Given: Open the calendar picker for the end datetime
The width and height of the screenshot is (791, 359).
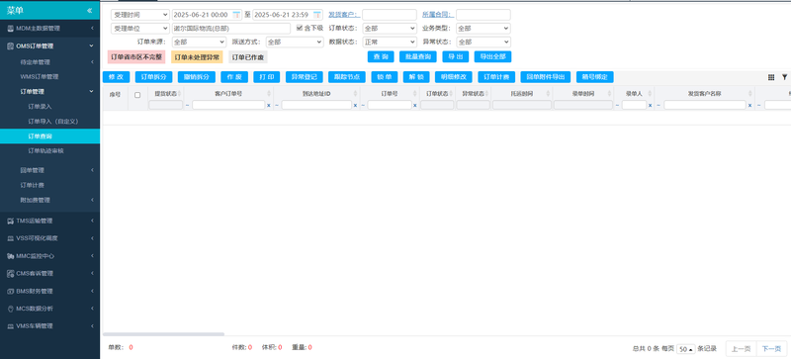Looking at the screenshot, I should 316,15.
